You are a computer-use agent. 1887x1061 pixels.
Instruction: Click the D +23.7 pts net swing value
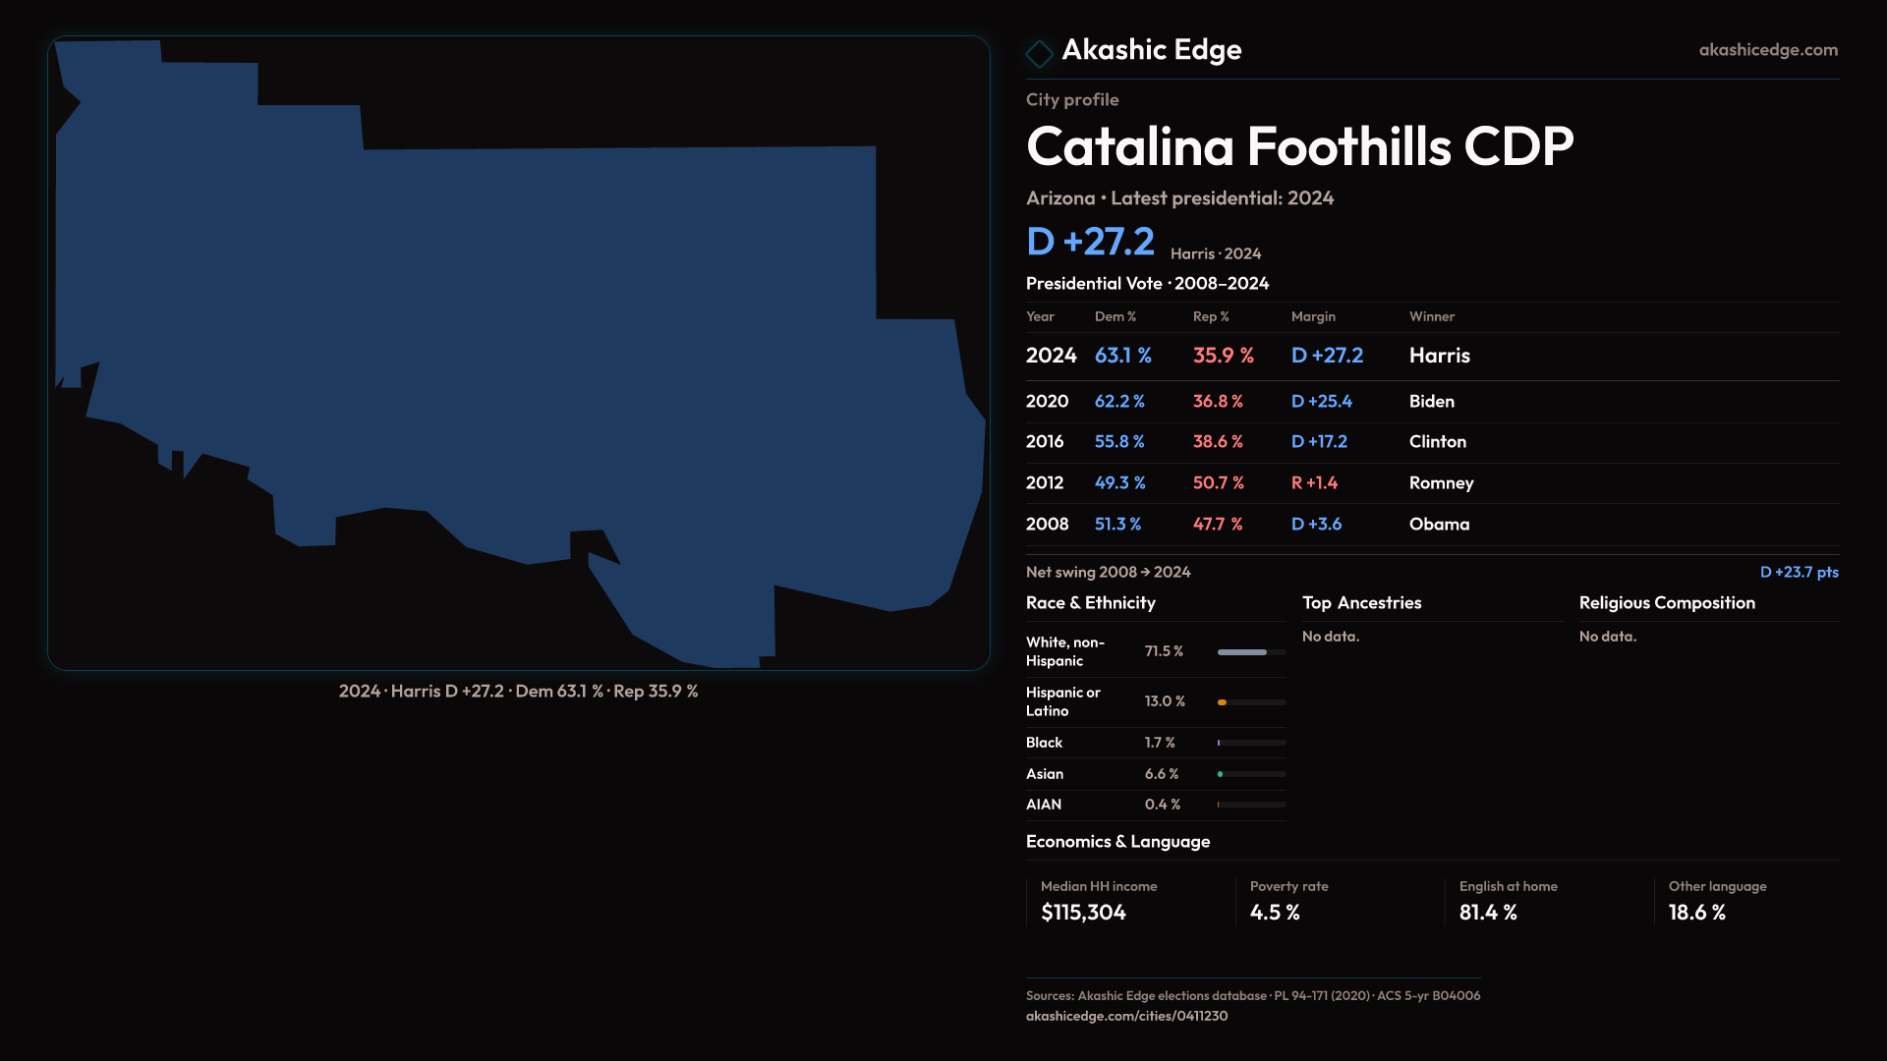1798,572
